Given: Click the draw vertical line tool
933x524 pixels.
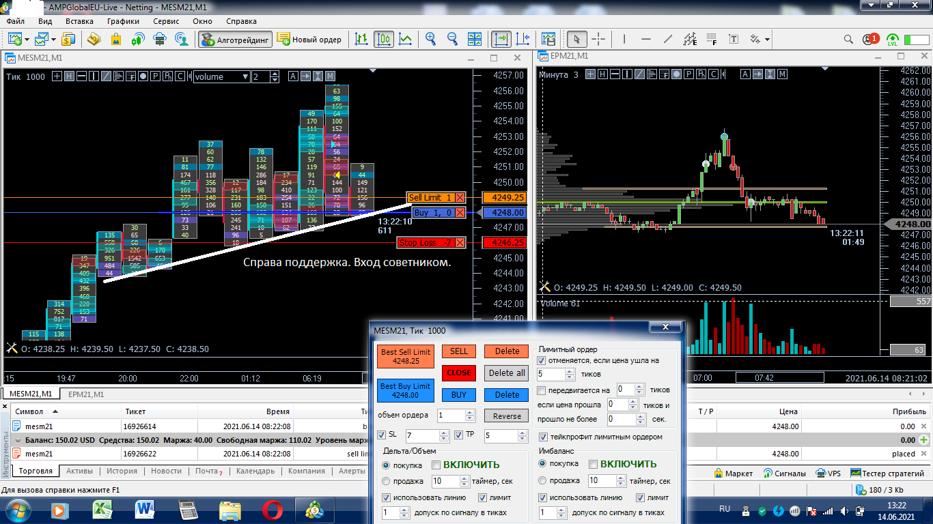Looking at the screenshot, I should pos(624,40).
